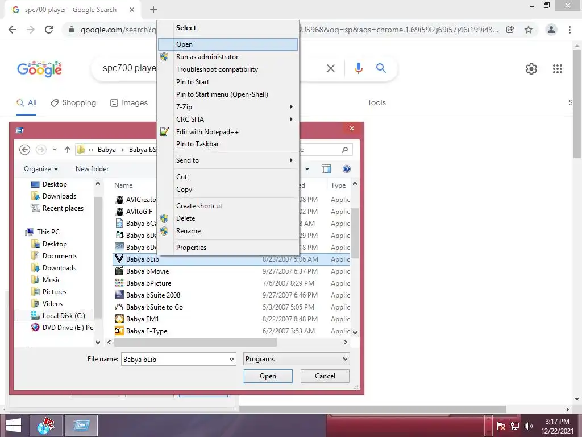Click the dialog Open button
Viewport: 582px width, 437px height.
click(268, 376)
